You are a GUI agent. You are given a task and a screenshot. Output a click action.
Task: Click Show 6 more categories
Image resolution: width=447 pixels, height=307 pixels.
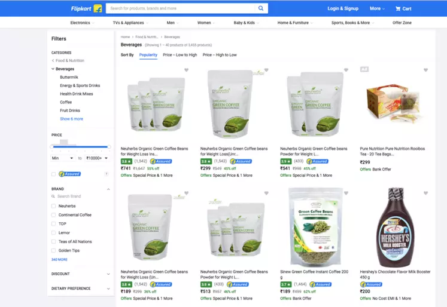(72, 119)
